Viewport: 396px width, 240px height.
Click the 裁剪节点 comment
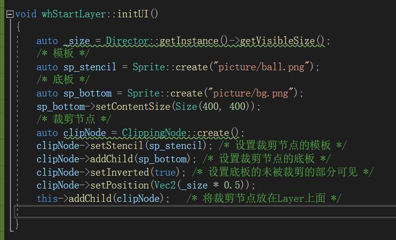click(x=74, y=119)
